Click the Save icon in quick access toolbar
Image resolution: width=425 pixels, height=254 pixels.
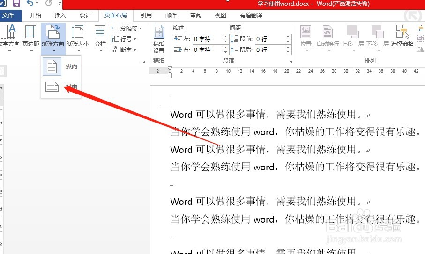coord(16,4)
